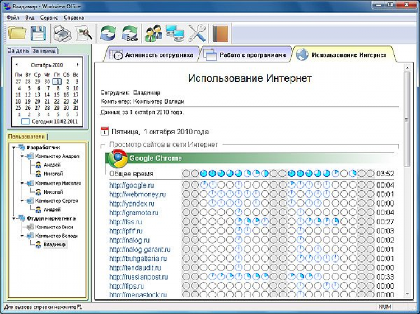
Task: Click Сегодня: 10.02.2011 in the calendar
Action: pyautogui.click(x=49, y=121)
